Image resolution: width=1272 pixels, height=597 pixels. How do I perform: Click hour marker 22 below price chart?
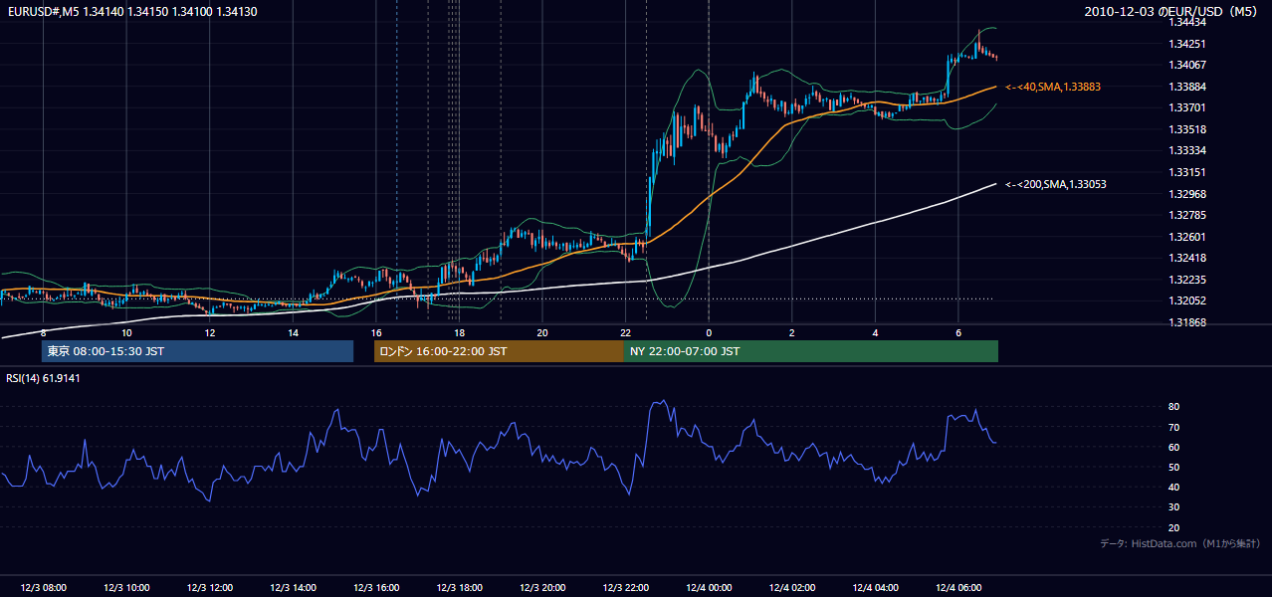tap(625, 332)
